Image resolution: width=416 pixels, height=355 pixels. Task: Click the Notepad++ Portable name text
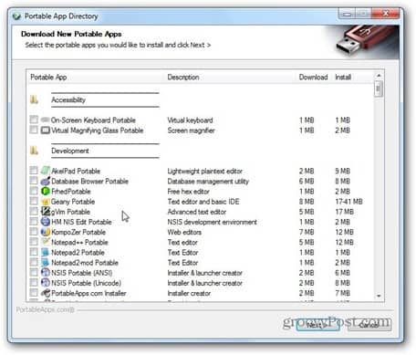click(x=79, y=242)
